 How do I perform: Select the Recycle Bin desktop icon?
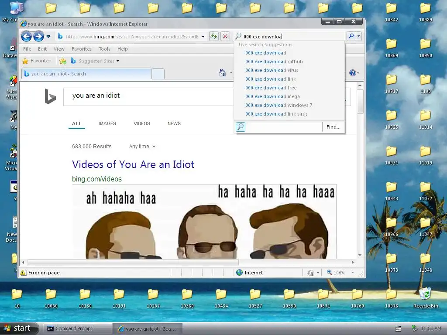[x=425, y=298]
